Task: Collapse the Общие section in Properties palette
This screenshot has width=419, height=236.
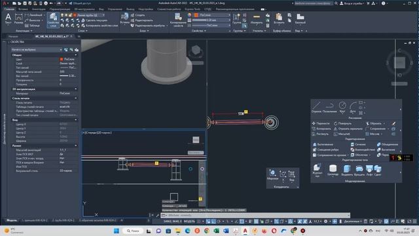Action: coord(76,55)
